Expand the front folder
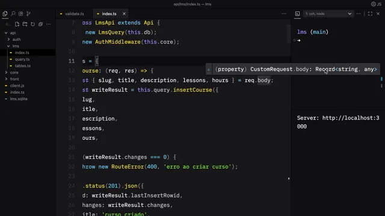This screenshot has height=216, width=385. coord(14,79)
